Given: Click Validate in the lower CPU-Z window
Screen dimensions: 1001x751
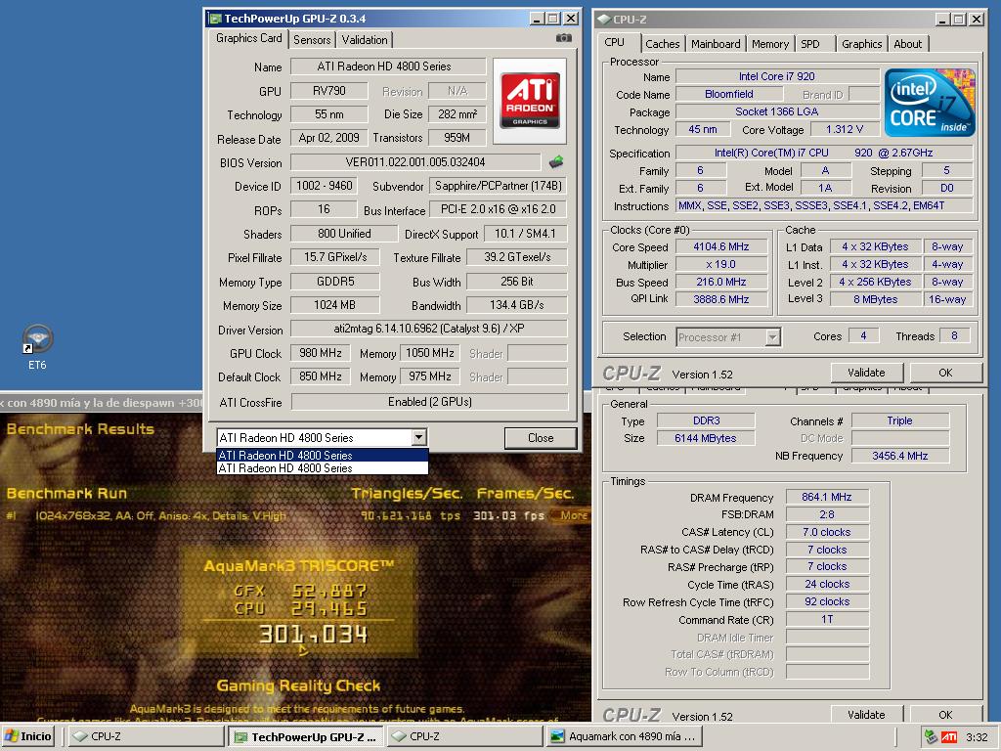Looking at the screenshot, I should 866,715.
